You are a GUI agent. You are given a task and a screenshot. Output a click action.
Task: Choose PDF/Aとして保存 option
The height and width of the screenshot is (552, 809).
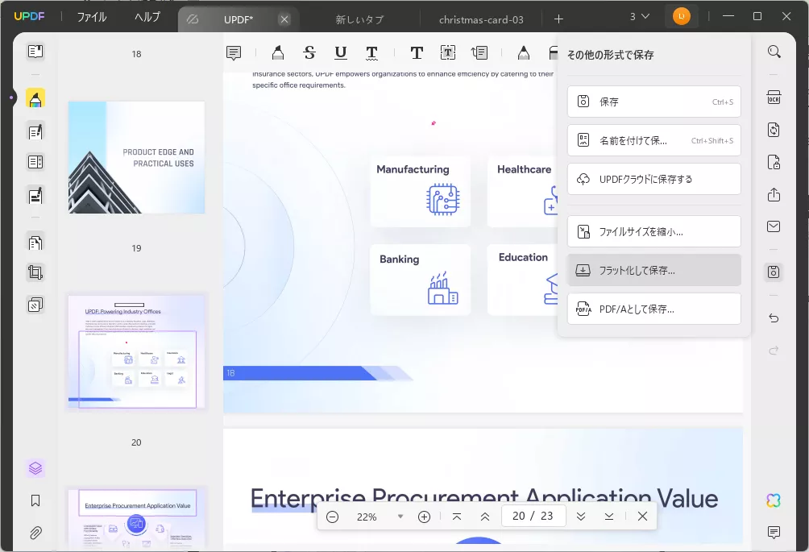point(654,309)
